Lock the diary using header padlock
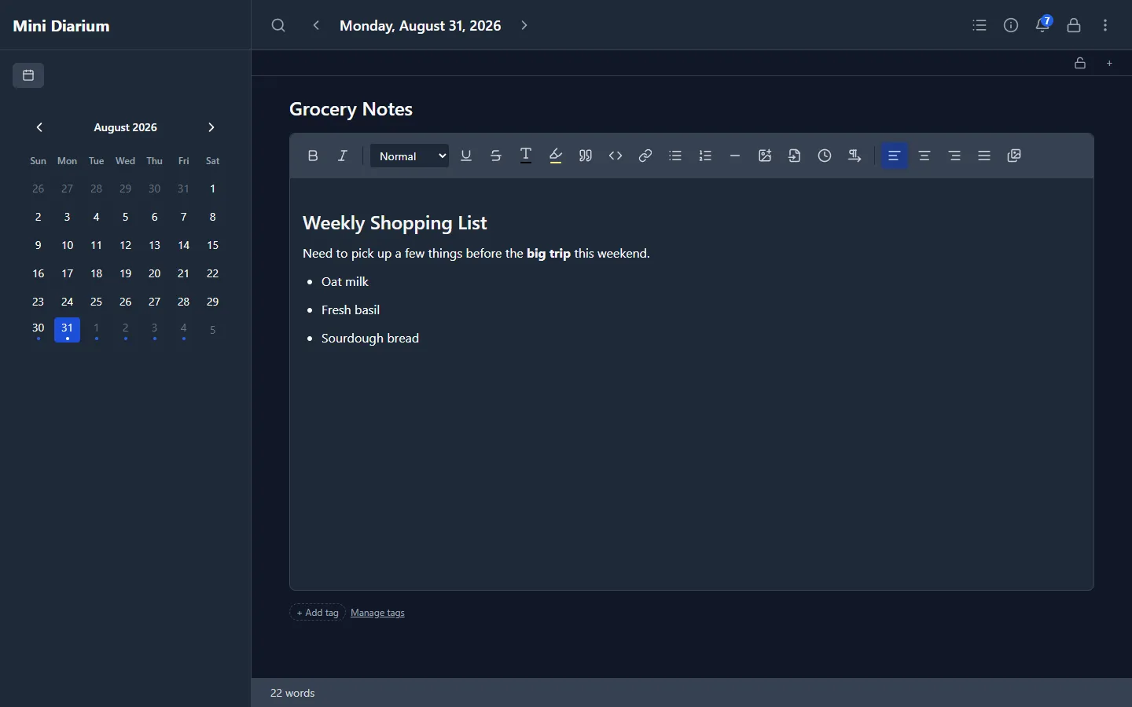 click(x=1074, y=25)
